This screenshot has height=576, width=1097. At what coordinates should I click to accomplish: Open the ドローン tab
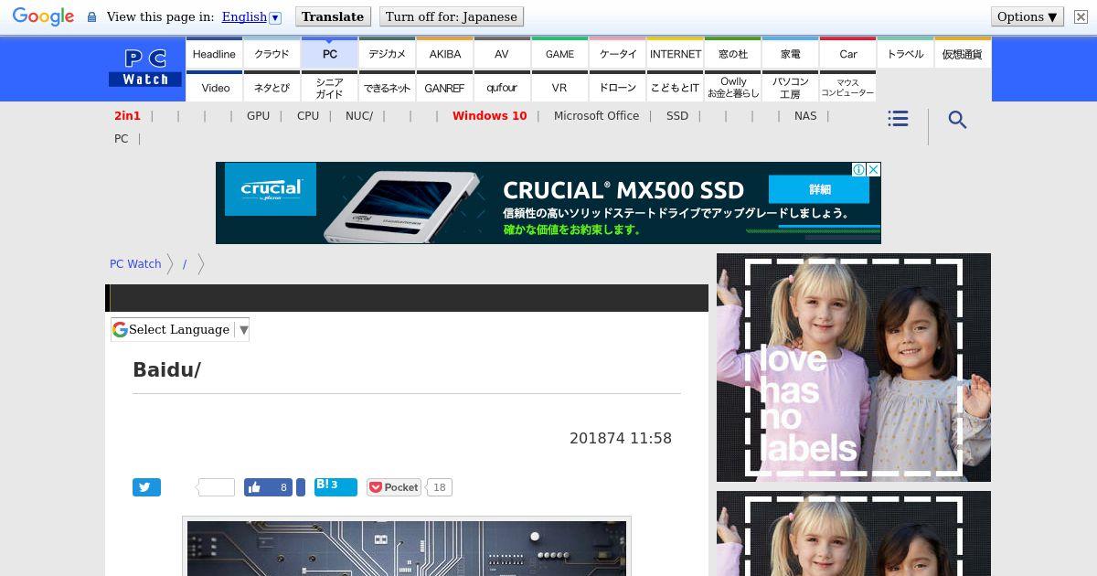click(x=617, y=87)
